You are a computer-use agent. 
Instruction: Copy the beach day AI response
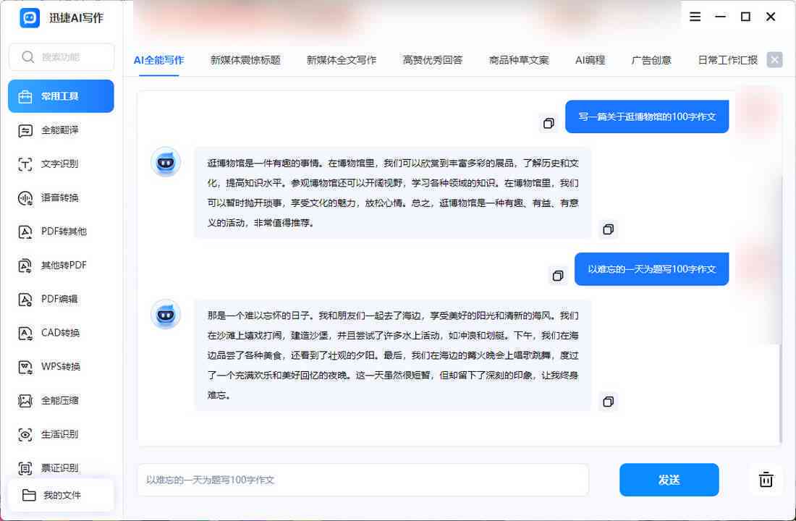pos(608,402)
